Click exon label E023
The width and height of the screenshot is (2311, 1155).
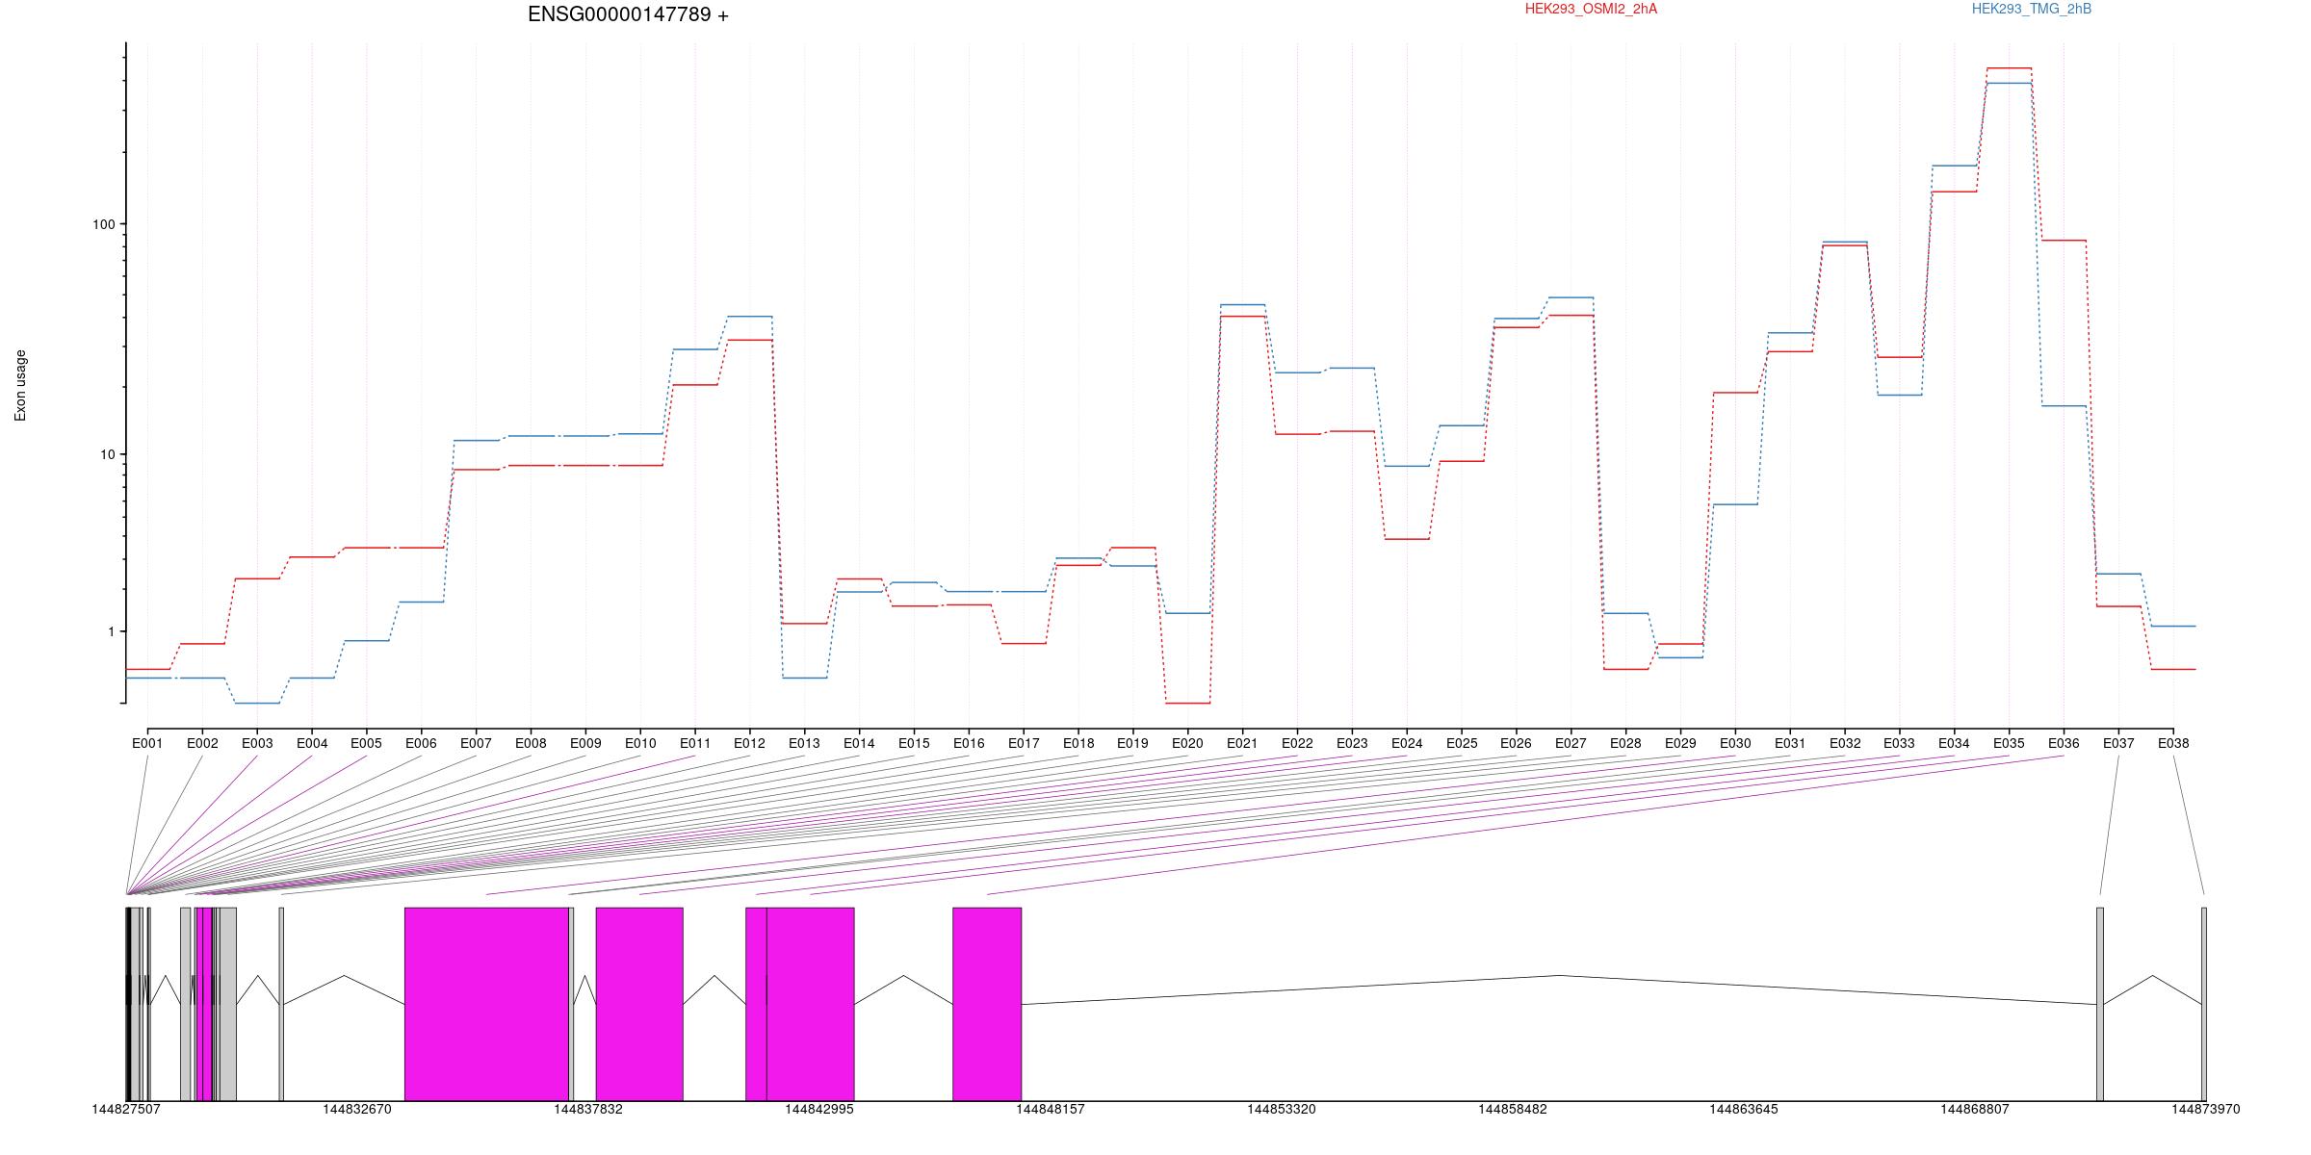1352,743
